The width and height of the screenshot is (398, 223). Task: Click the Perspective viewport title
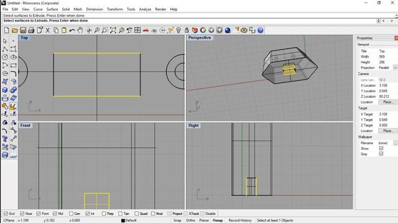click(x=200, y=38)
